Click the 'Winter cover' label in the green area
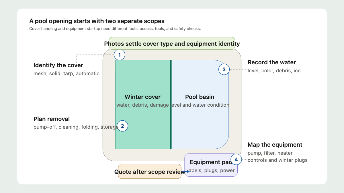This screenshot has height=193, width=344. [143, 97]
